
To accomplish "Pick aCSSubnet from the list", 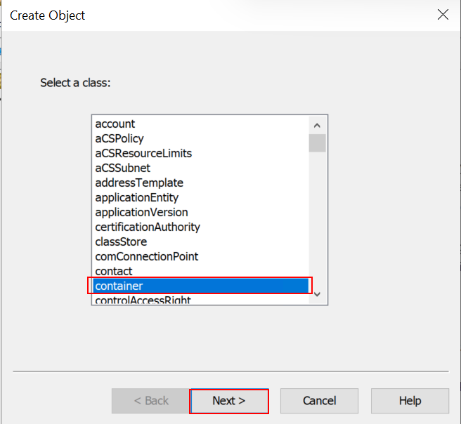I will [123, 168].
